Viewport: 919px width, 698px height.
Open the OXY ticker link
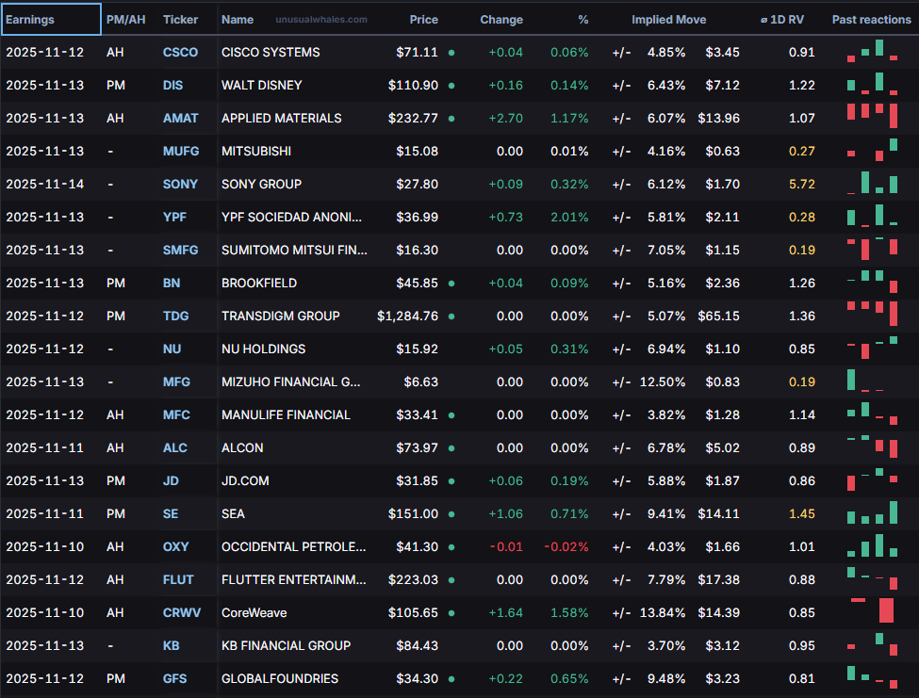pyautogui.click(x=176, y=547)
